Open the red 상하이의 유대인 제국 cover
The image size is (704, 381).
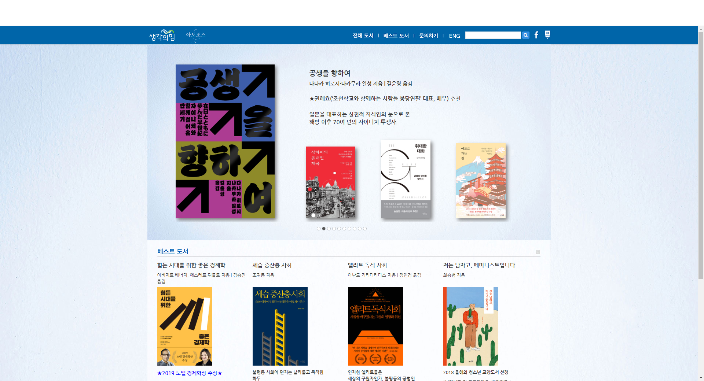(330, 182)
